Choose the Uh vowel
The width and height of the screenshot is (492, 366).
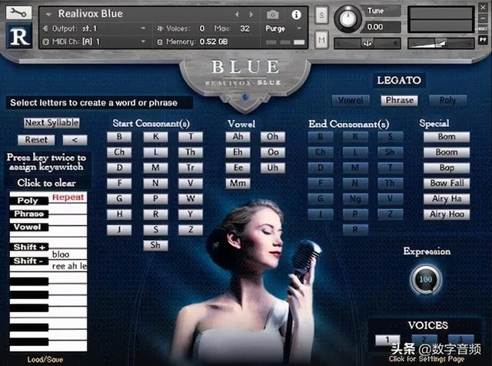pyautogui.click(x=273, y=168)
